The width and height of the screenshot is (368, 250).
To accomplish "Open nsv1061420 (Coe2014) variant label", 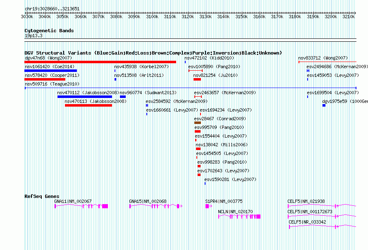I will point(50,67).
